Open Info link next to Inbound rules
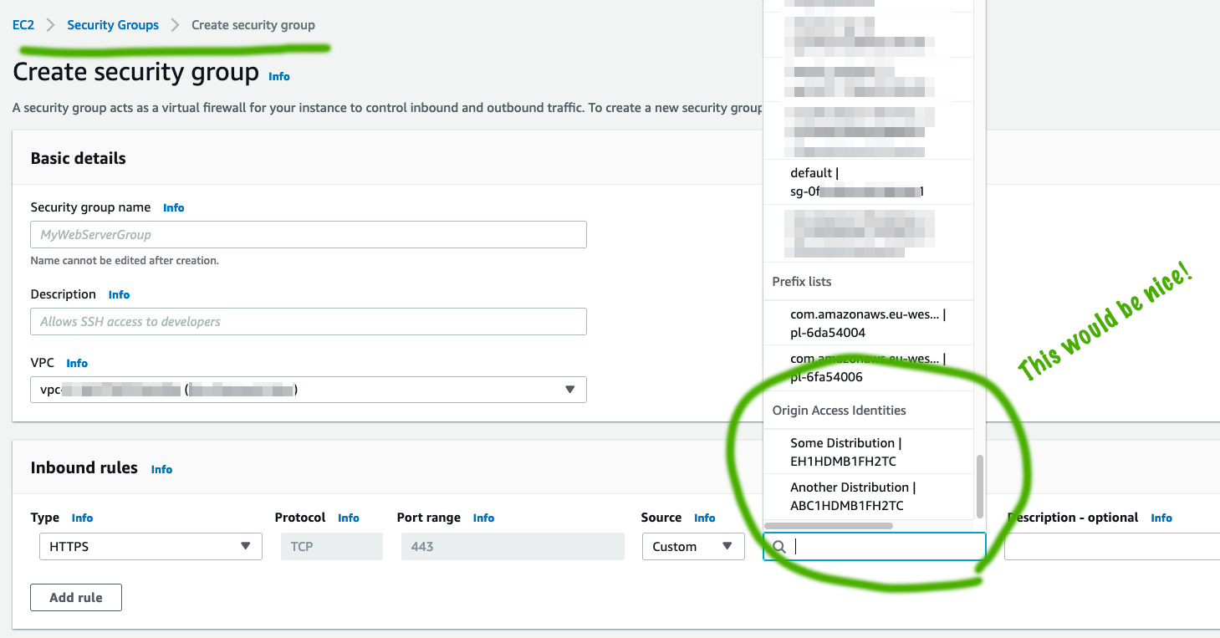 [x=161, y=469]
